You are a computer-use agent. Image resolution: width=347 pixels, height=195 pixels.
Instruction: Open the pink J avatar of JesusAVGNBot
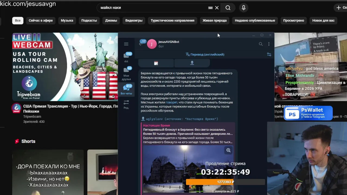pos(152,44)
